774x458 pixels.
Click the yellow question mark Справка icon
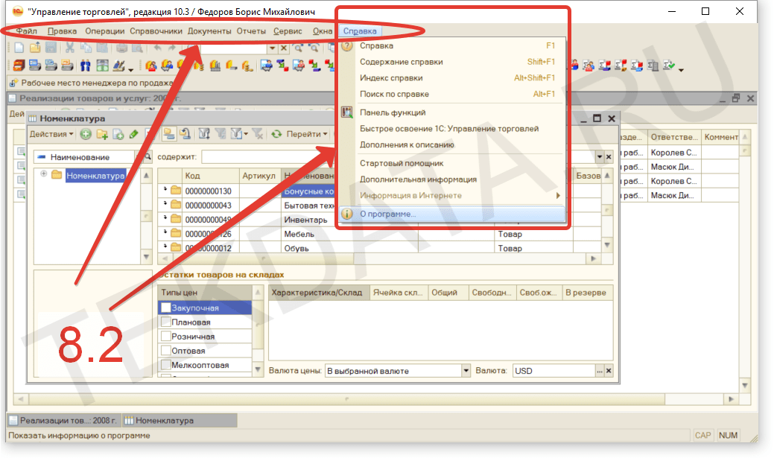347,46
